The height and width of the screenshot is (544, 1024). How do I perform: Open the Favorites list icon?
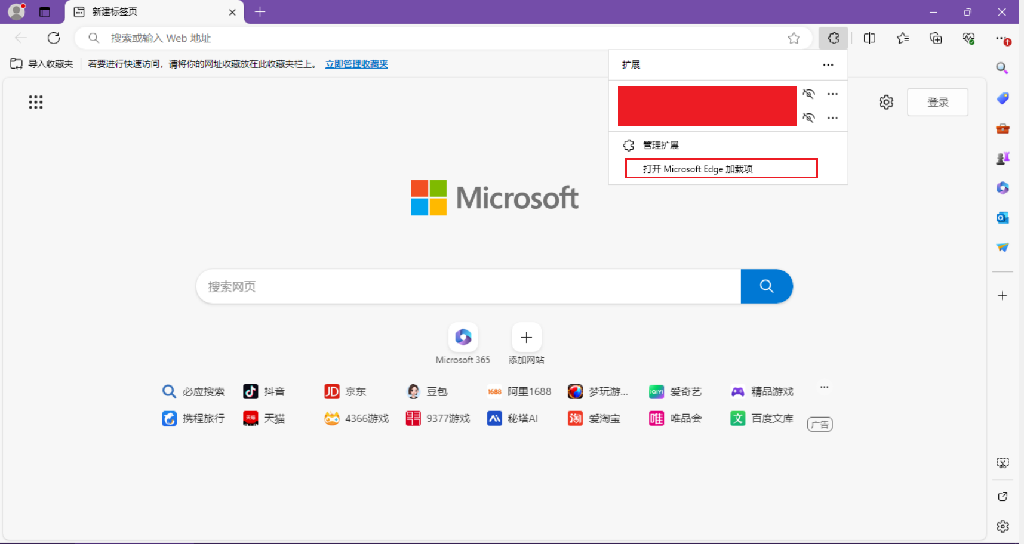[x=902, y=38]
